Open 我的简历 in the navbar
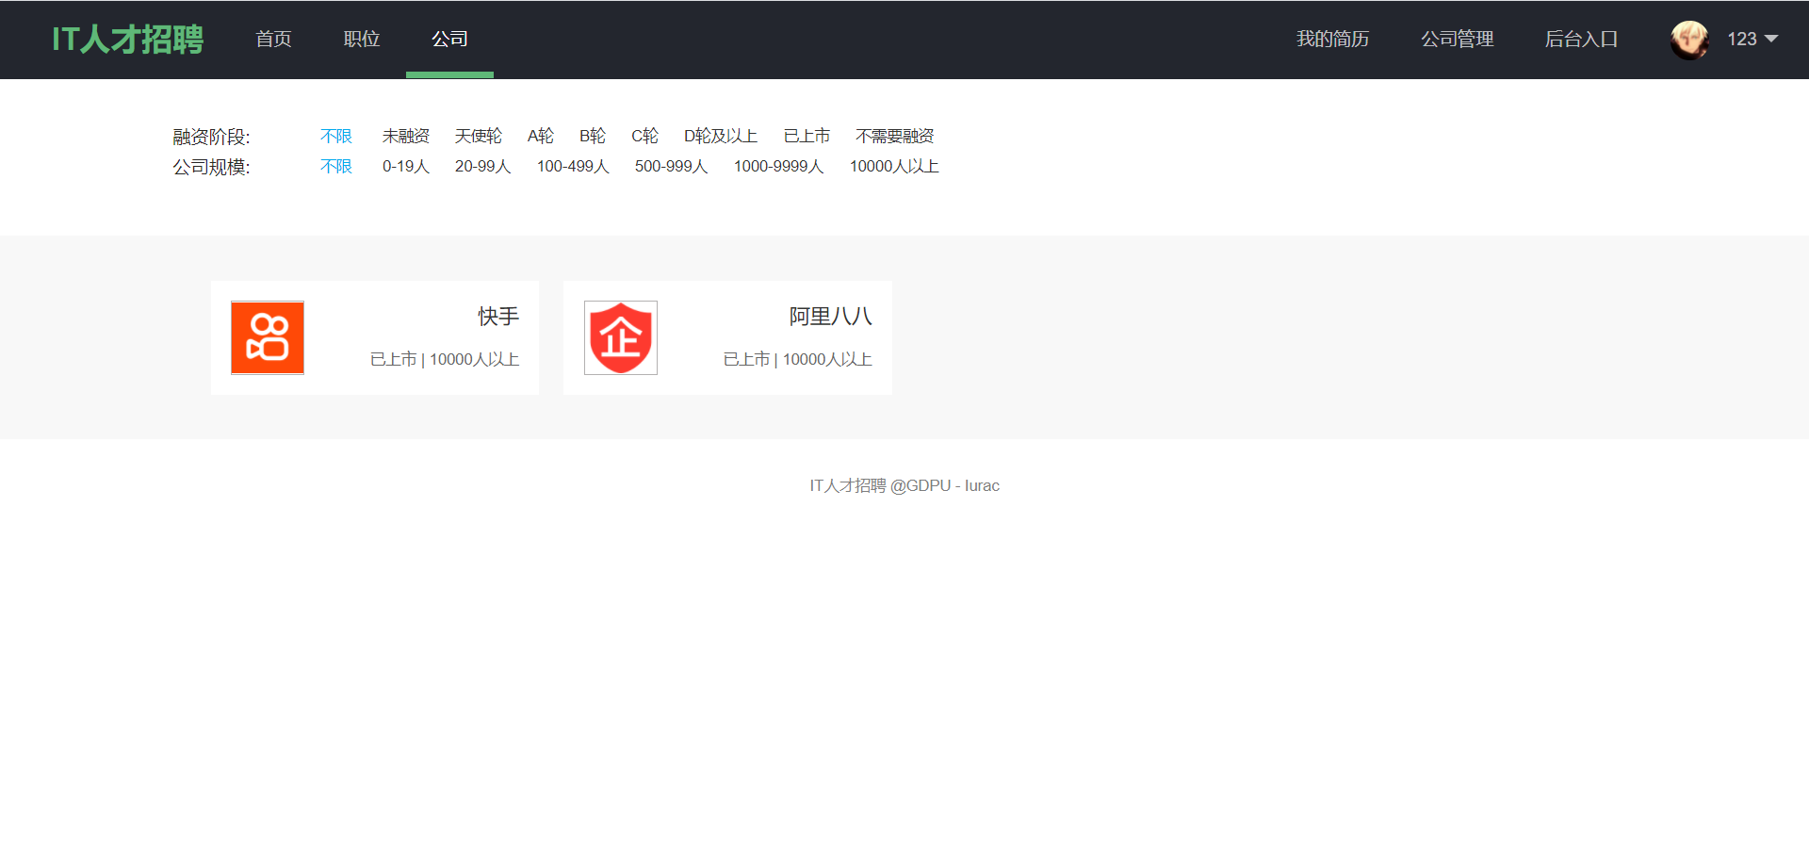This screenshot has height=850, width=1809. point(1332,39)
